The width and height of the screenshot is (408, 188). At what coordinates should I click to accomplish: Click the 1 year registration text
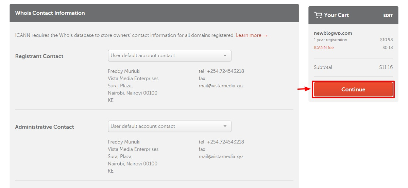(330, 40)
